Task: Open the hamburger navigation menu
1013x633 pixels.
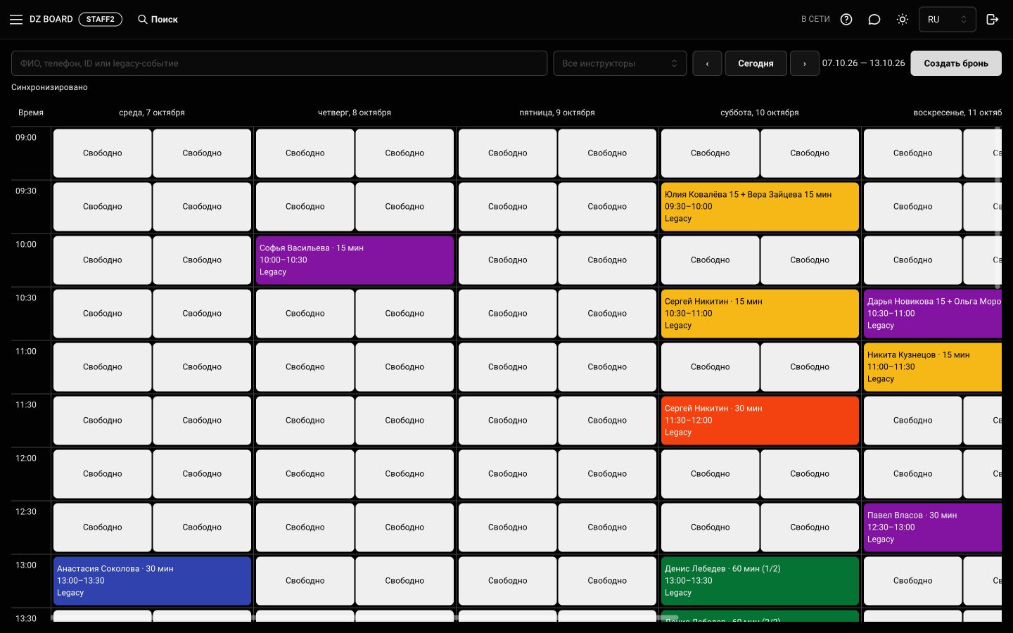Action: click(16, 20)
